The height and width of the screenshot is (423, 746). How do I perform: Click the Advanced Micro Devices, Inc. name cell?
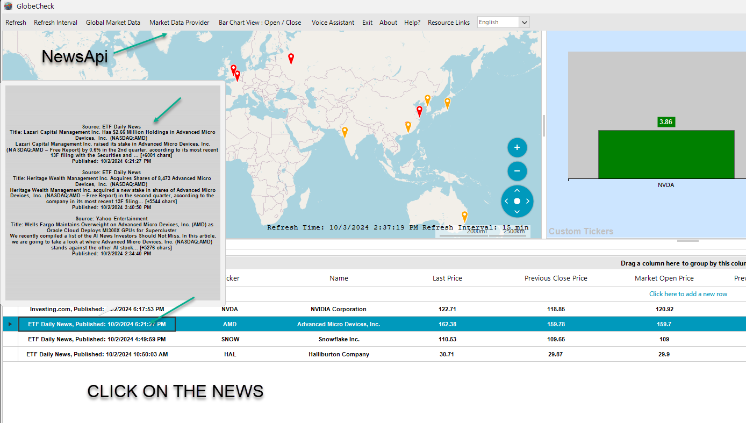click(x=339, y=324)
